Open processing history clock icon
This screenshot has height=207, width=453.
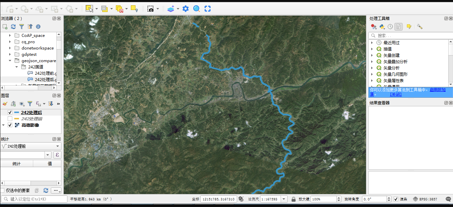point(390,27)
